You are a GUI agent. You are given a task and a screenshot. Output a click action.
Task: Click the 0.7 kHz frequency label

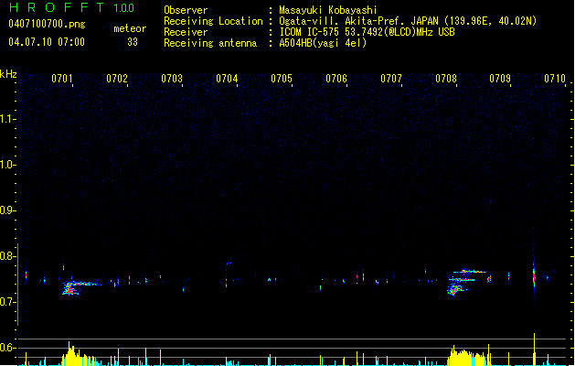click(7, 302)
